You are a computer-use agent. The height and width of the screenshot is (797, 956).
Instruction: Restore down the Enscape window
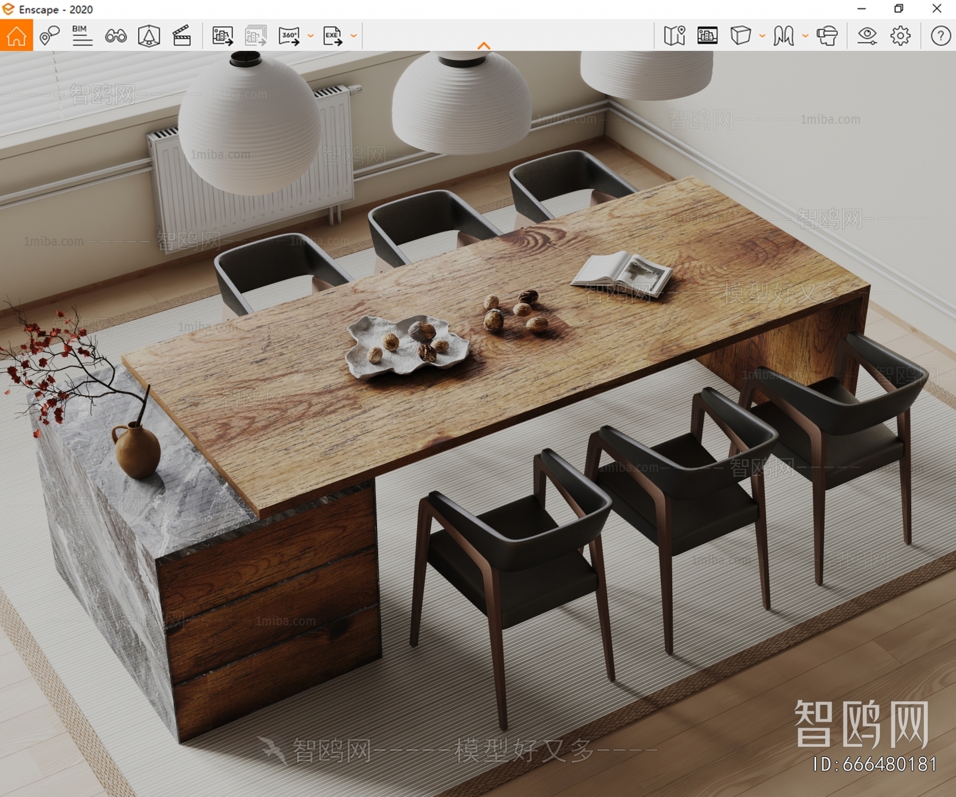(x=899, y=8)
